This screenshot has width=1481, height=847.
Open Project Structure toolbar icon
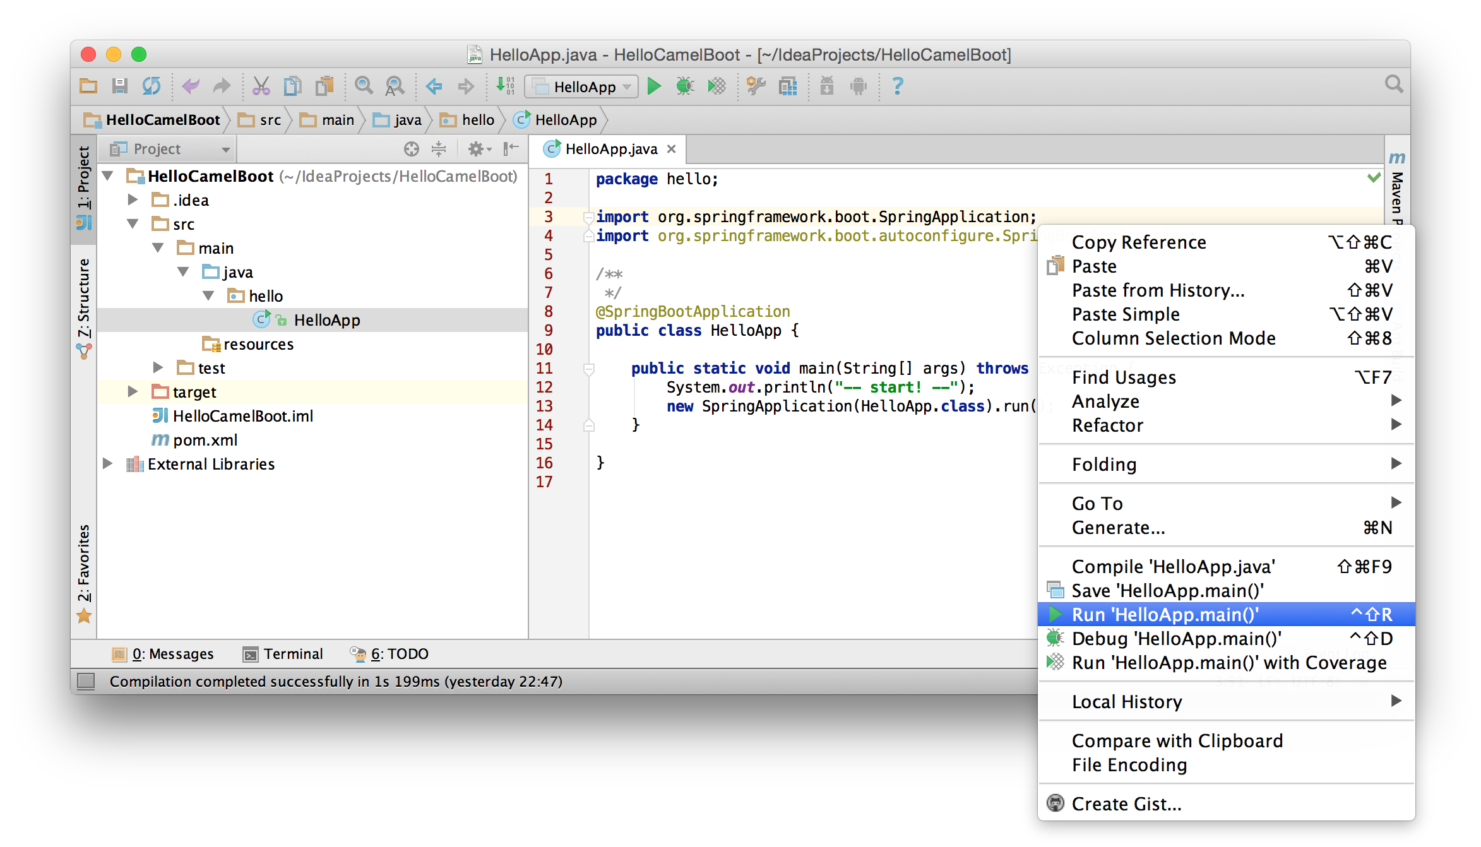[788, 86]
